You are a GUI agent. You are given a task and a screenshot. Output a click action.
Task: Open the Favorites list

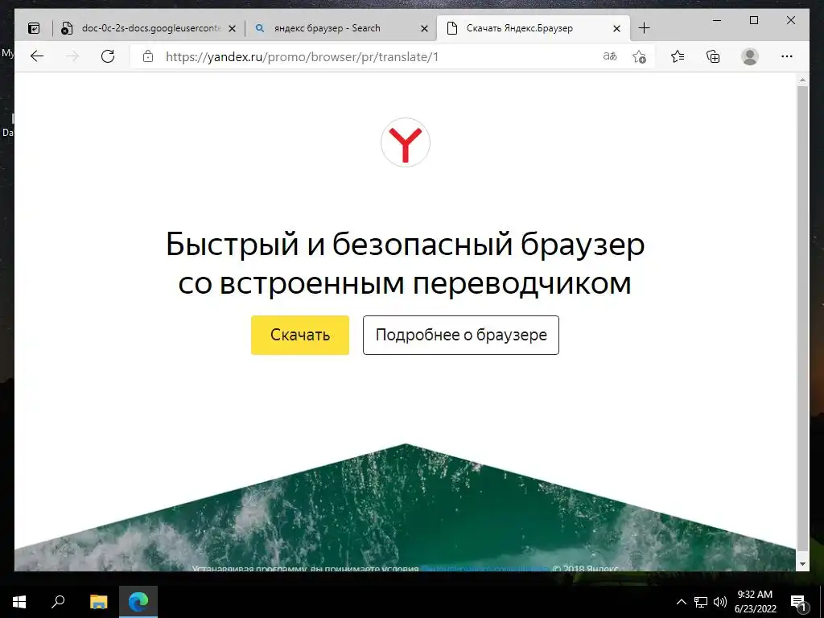pyautogui.click(x=678, y=56)
